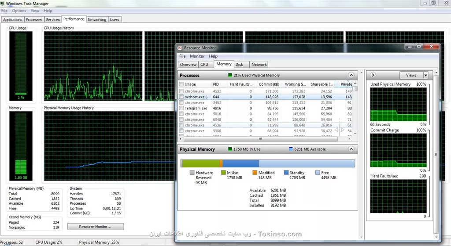Open the Views dropdown arrow
451x246 pixels.
tap(426, 76)
